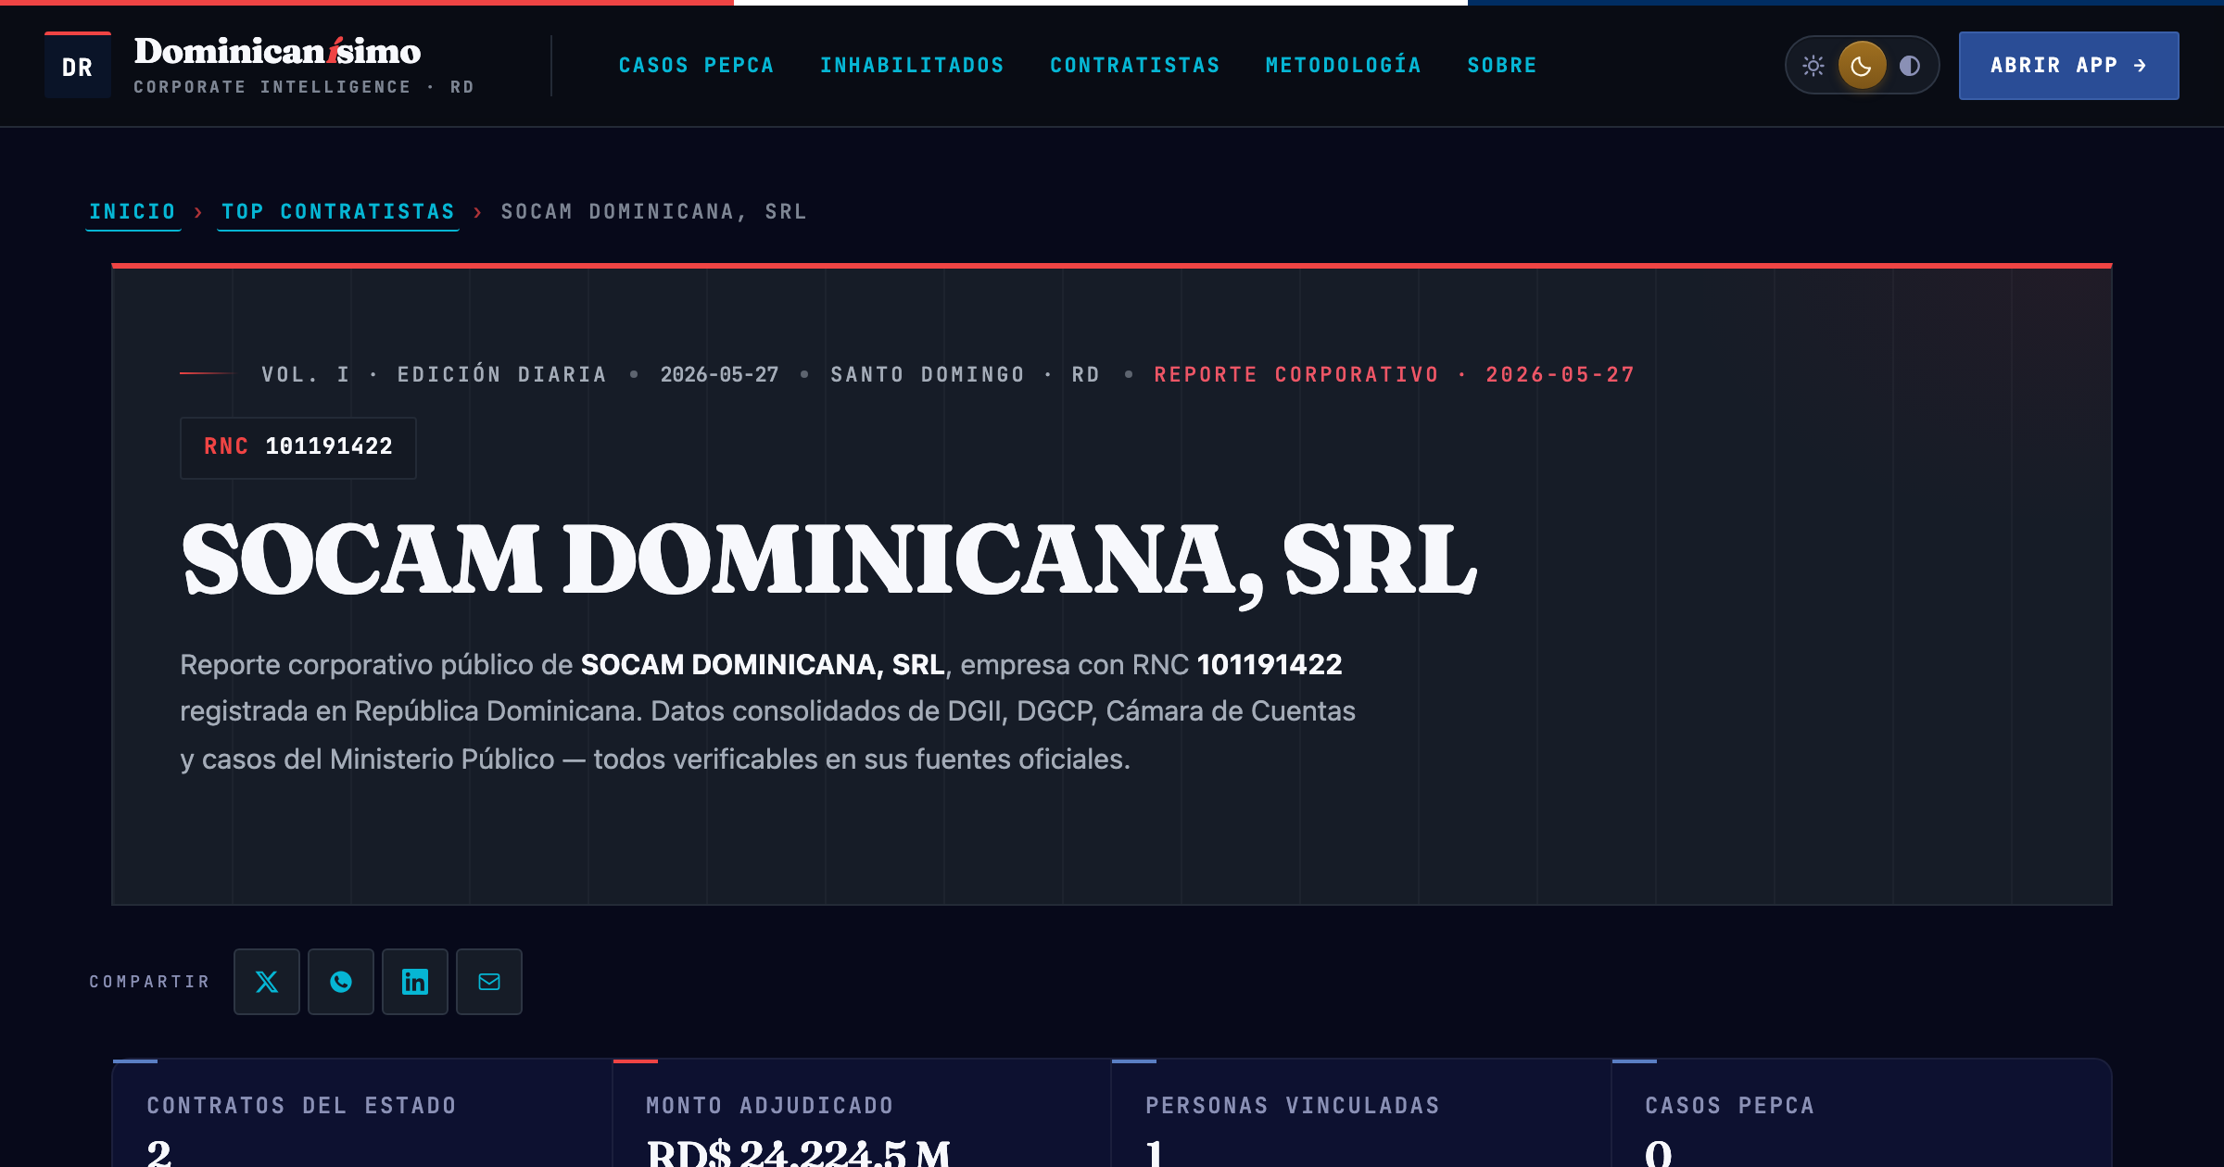The height and width of the screenshot is (1167, 2224).
Task: Open Top Contratistas breadcrumb
Action: click(338, 211)
